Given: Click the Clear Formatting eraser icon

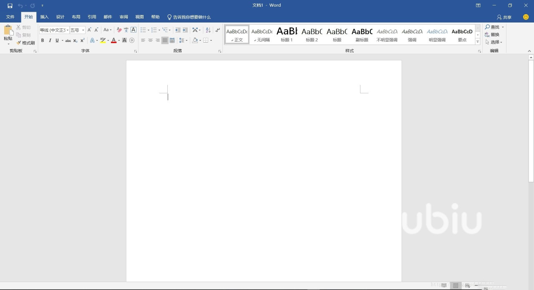Looking at the screenshot, I should tap(119, 30).
